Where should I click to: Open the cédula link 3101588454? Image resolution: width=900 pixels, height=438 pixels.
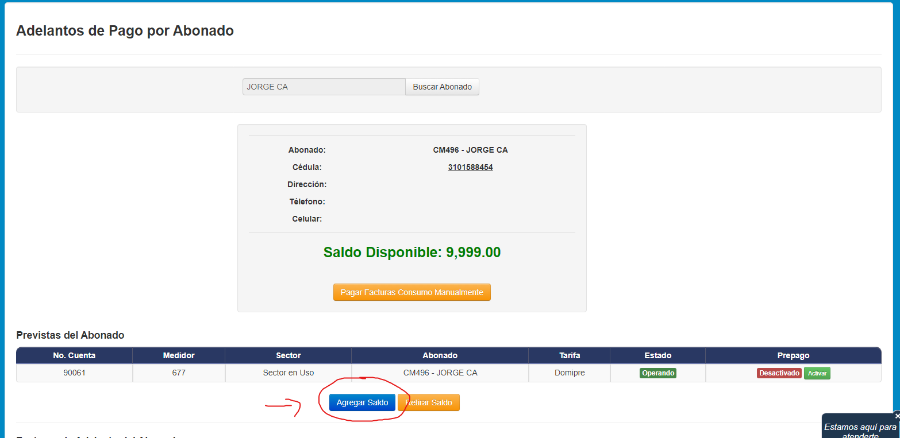click(x=471, y=168)
